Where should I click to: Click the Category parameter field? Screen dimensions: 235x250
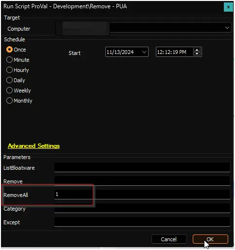coord(142,208)
